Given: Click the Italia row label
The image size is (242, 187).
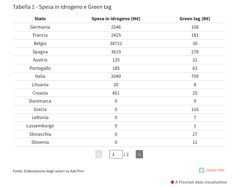Looking at the screenshot, I should [40, 76].
